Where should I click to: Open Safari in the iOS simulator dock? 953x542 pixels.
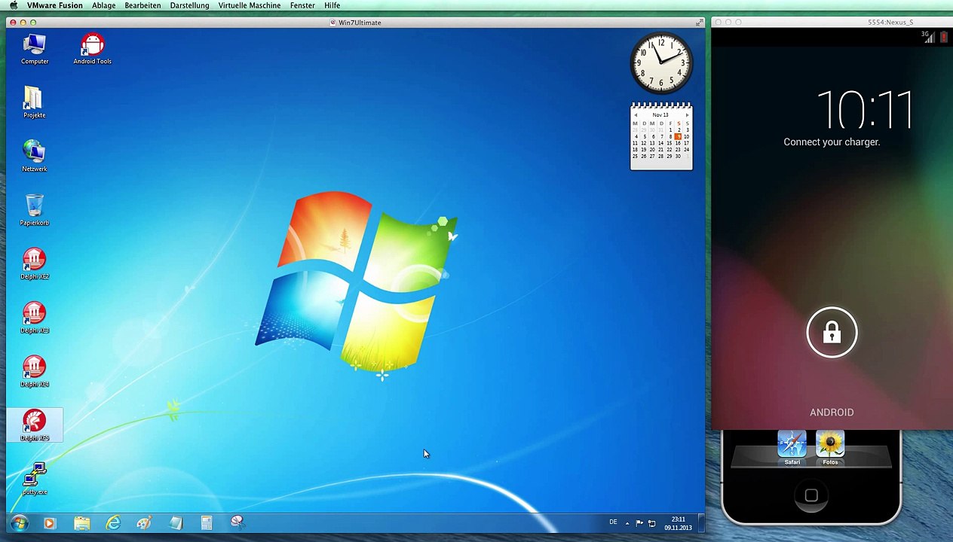tap(792, 448)
